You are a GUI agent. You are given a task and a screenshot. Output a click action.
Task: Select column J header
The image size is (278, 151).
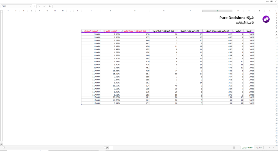tap(91, 11)
